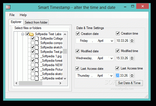Viewport: 156px width, 106px height.
Task: Toggle the Last Access time checkbox
Action: [x=117, y=68]
